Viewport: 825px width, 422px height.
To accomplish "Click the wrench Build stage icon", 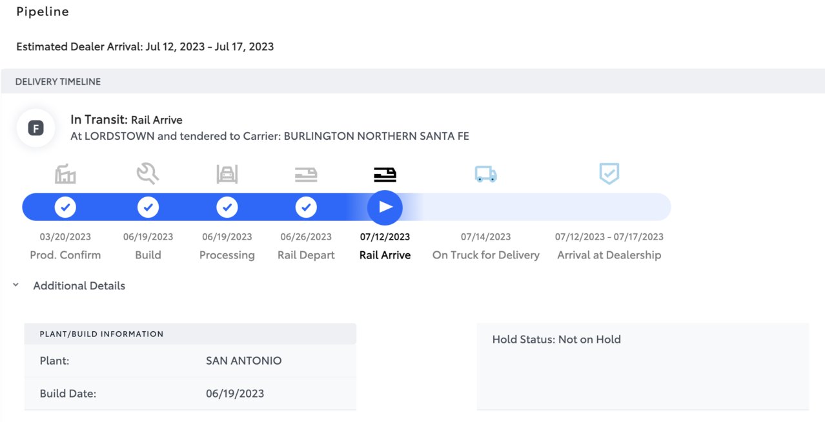I will click(148, 173).
